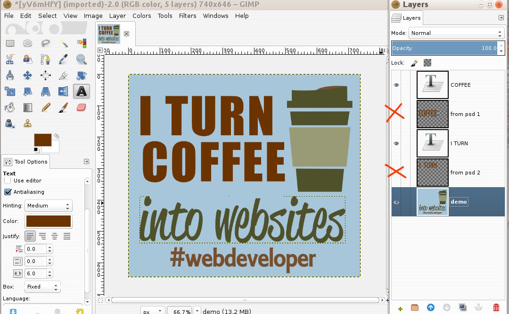Select the Clone stamp tool
Image resolution: width=509 pixels, height=314 pixels.
[x=28, y=124]
